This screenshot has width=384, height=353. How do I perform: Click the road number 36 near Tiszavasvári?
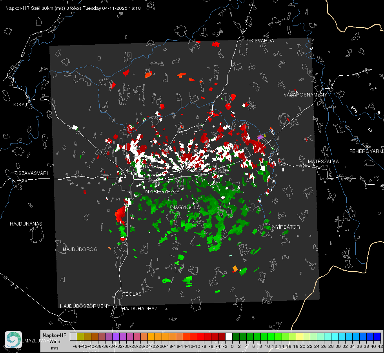click(x=24, y=180)
